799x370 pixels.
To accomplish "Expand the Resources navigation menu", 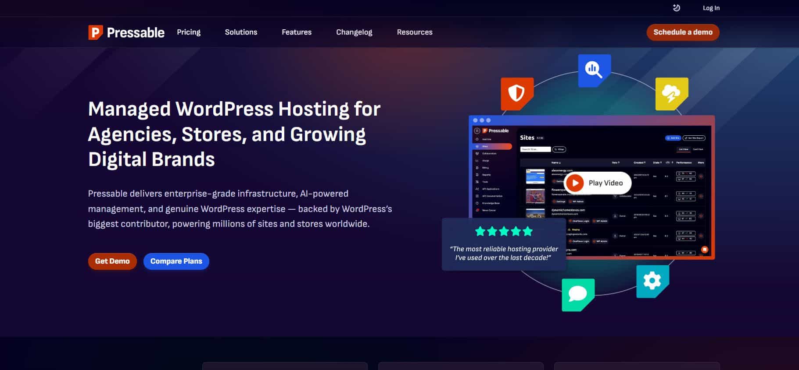I will [415, 32].
